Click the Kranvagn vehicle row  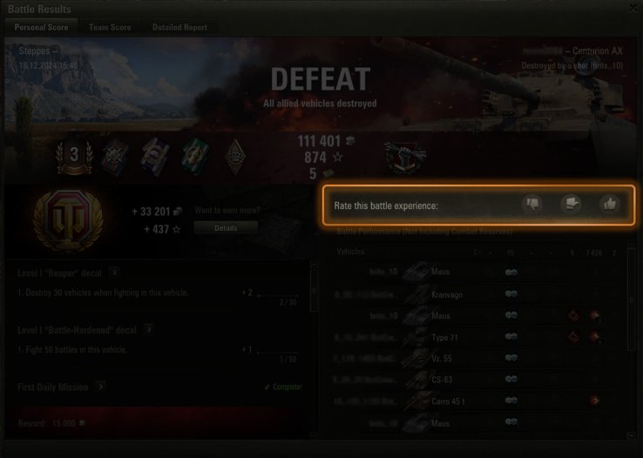coord(477,294)
